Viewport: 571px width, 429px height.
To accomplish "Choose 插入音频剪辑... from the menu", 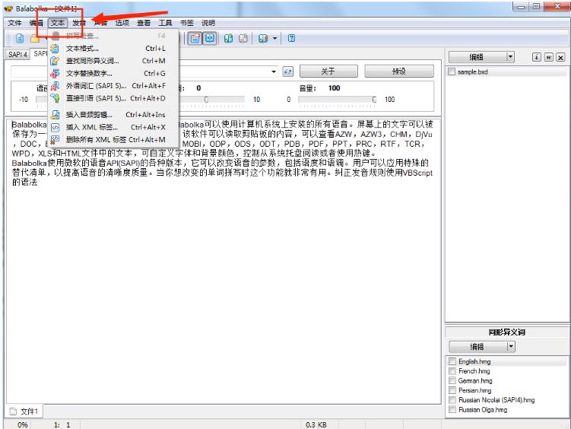I will point(113,115).
